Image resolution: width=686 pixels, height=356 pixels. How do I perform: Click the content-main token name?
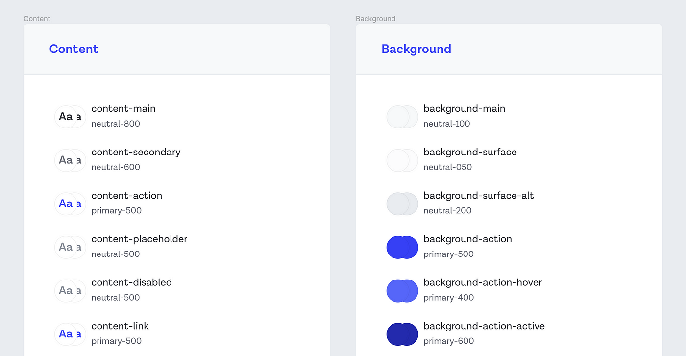[123, 109]
